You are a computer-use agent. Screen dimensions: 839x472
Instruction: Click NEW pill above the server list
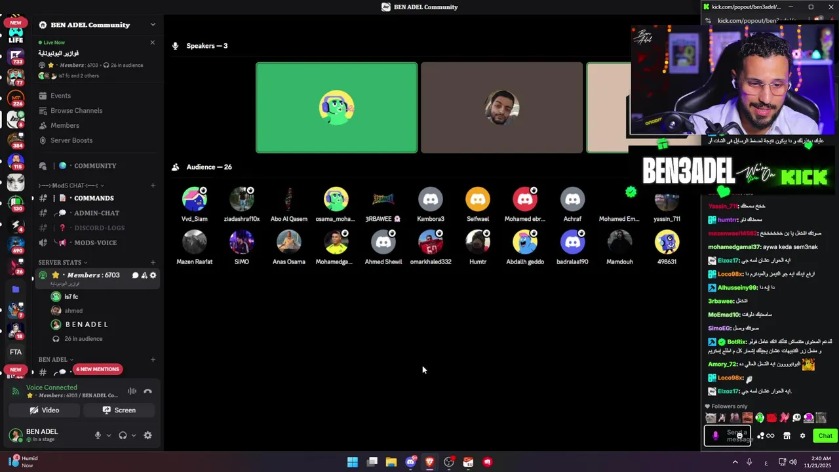(16, 23)
